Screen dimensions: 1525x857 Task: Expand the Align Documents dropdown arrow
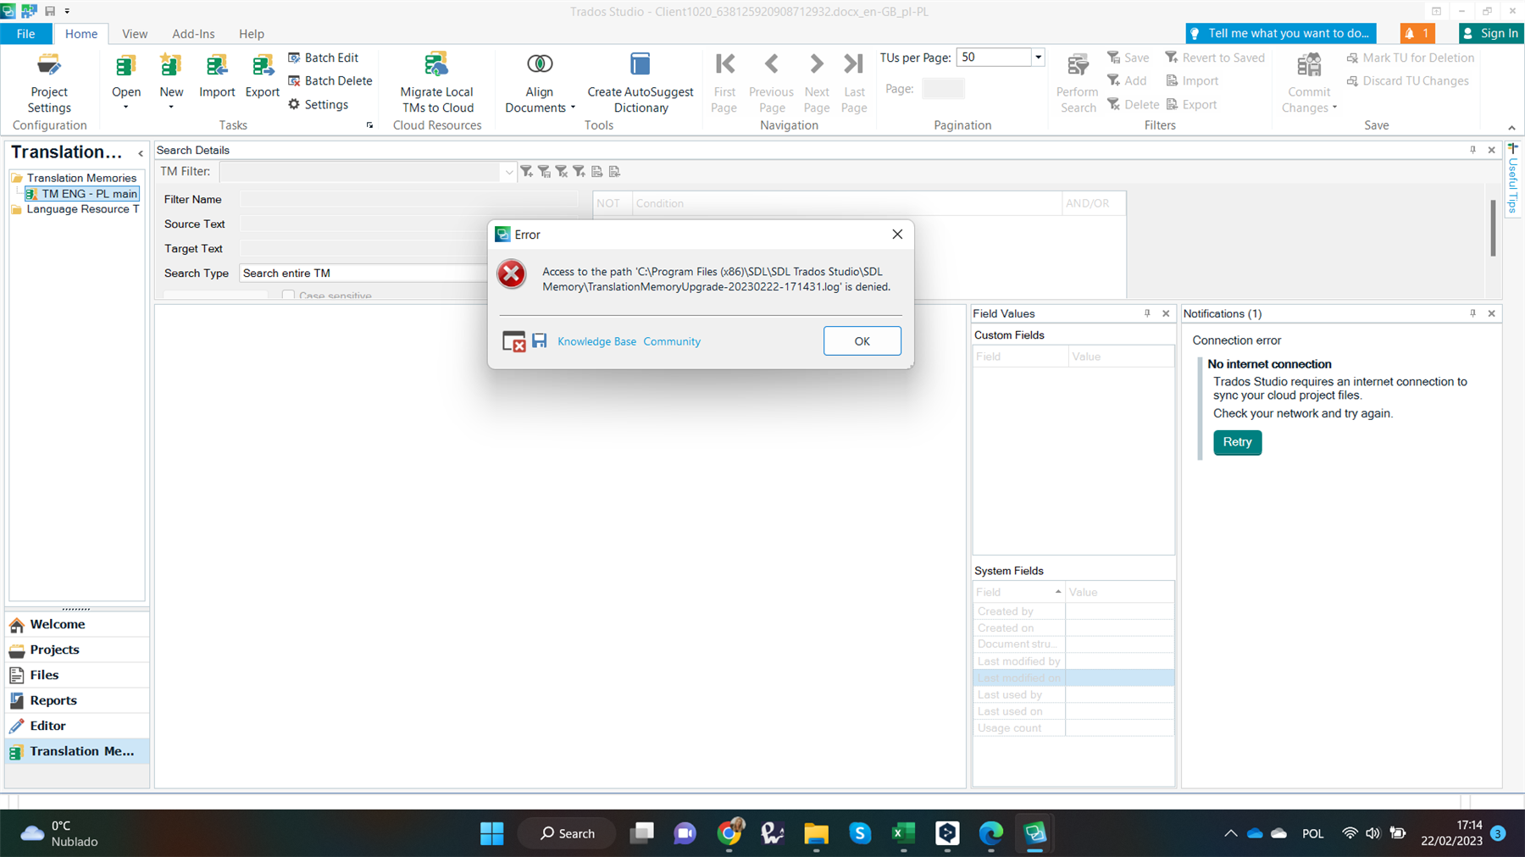[573, 108]
